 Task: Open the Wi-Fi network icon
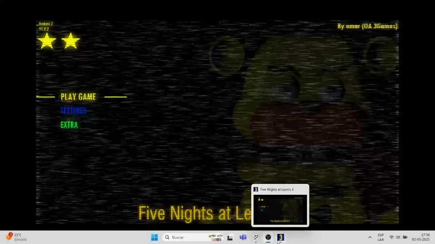pyautogui.click(x=391, y=237)
